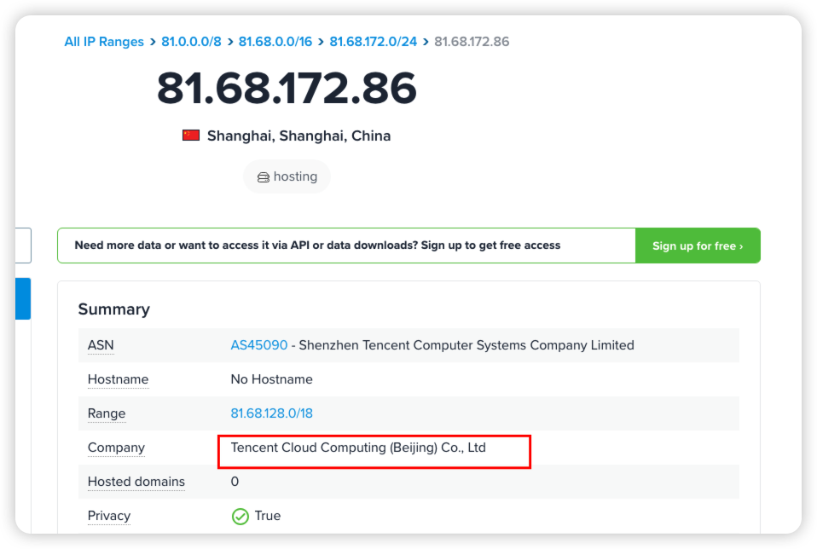Image resolution: width=817 pixels, height=549 pixels.
Task: Click the ASN row label
Action: (101, 344)
